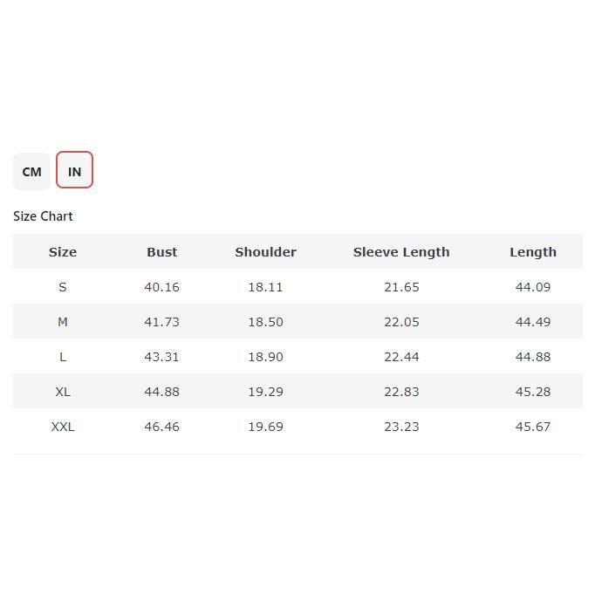The height and width of the screenshot is (595, 595).
Task: Click the Shoulder column header
Action: pyautogui.click(x=265, y=252)
